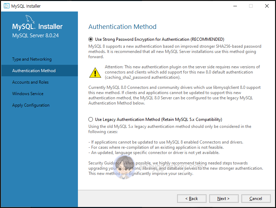Click the MySQL Installer title bar icon
The height and width of the screenshot is (208, 276).
(x=7, y=6)
